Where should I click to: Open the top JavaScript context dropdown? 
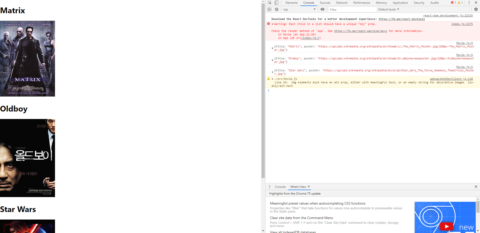tap(299, 9)
